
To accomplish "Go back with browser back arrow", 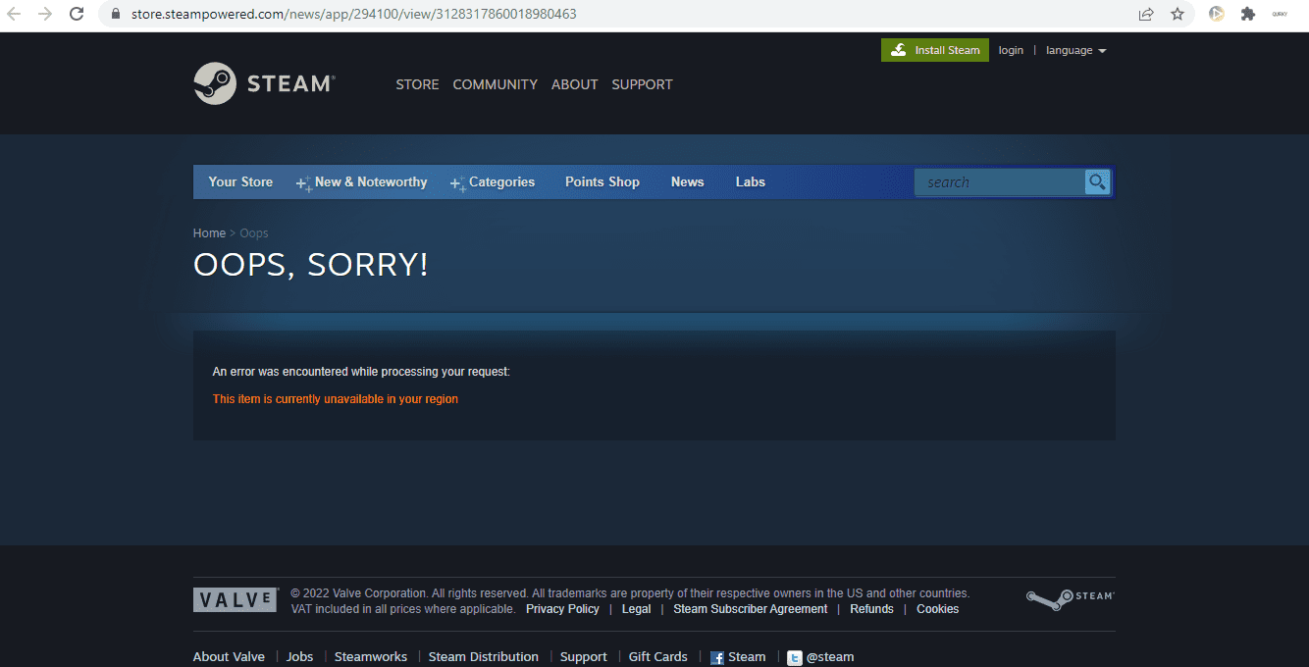I will tap(14, 14).
